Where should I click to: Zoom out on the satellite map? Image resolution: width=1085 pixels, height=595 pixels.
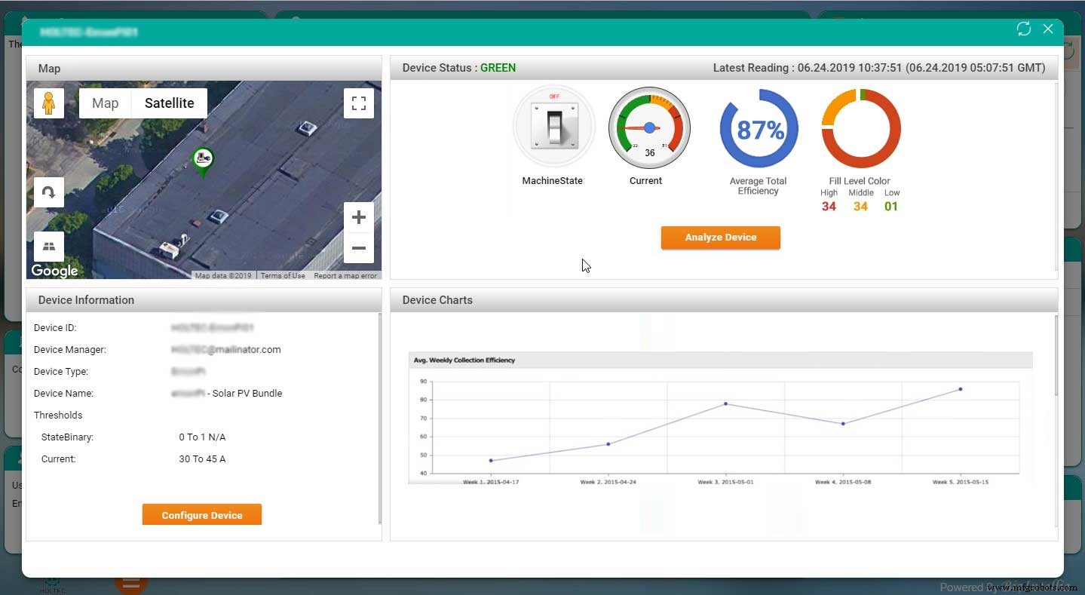(x=359, y=249)
